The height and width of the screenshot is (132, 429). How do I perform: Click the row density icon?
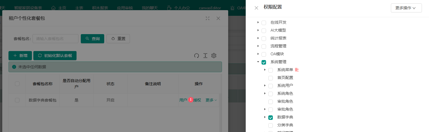[205, 56]
